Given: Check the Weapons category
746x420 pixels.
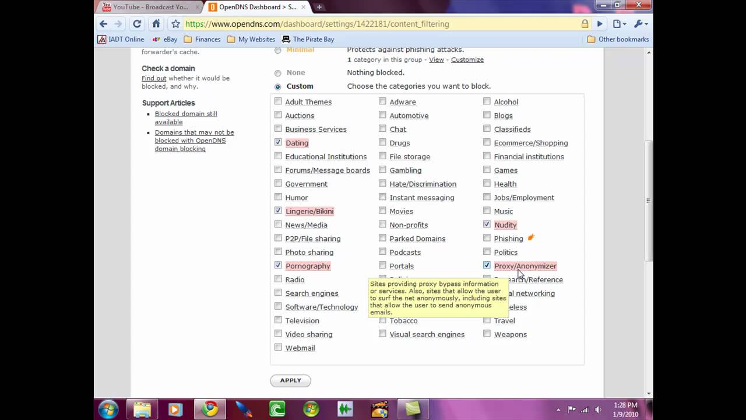Looking at the screenshot, I should (x=487, y=334).
